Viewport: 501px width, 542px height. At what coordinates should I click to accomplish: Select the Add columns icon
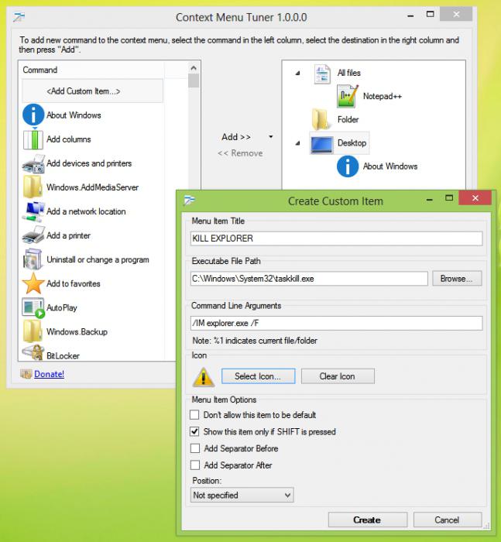point(33,139)
